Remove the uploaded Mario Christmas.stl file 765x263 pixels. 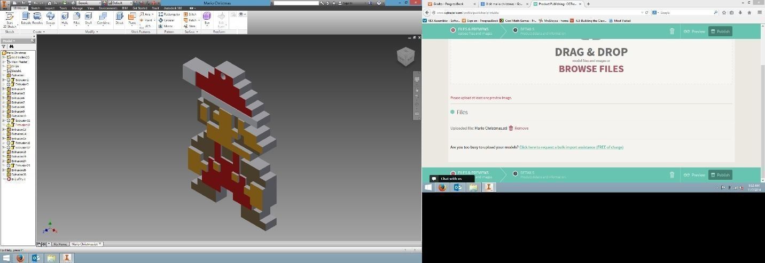(x=518, y=128)
